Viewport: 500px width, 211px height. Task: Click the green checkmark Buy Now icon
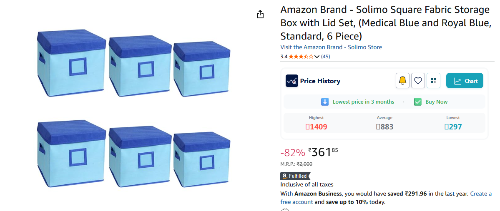[417, 102]
